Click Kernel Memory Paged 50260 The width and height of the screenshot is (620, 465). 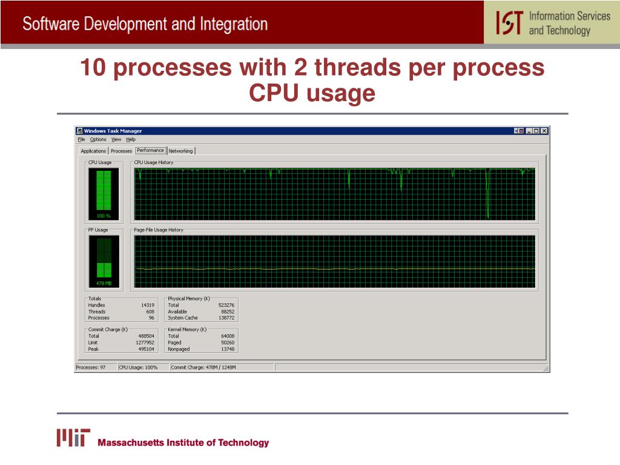click(228, 343)
